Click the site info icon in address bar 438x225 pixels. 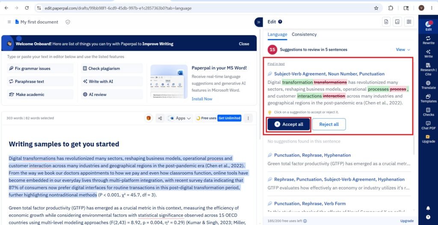(39, 8)
